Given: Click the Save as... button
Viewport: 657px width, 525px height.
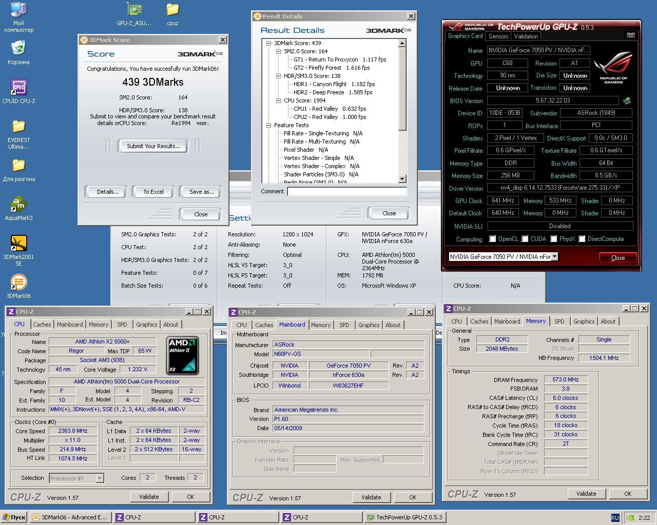Looking at the screenshot, I should [x=201, y=192].
